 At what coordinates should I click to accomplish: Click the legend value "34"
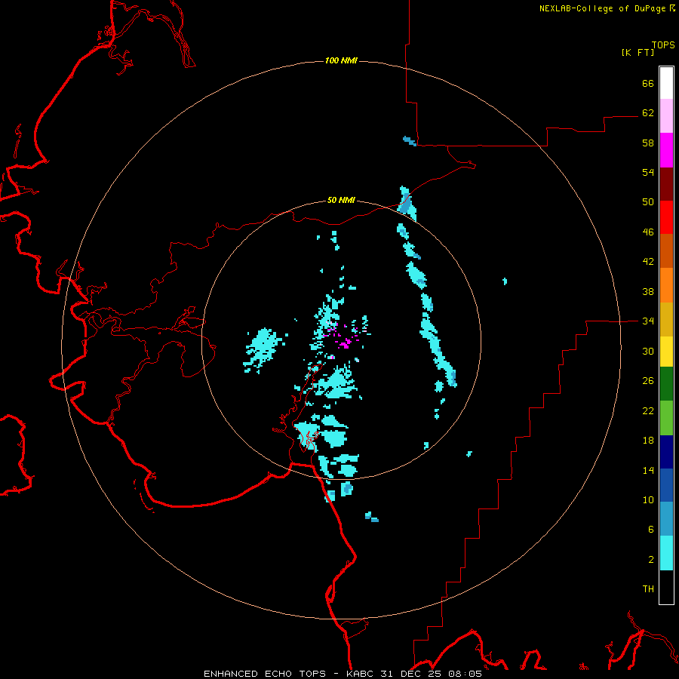tap(648, 321)
